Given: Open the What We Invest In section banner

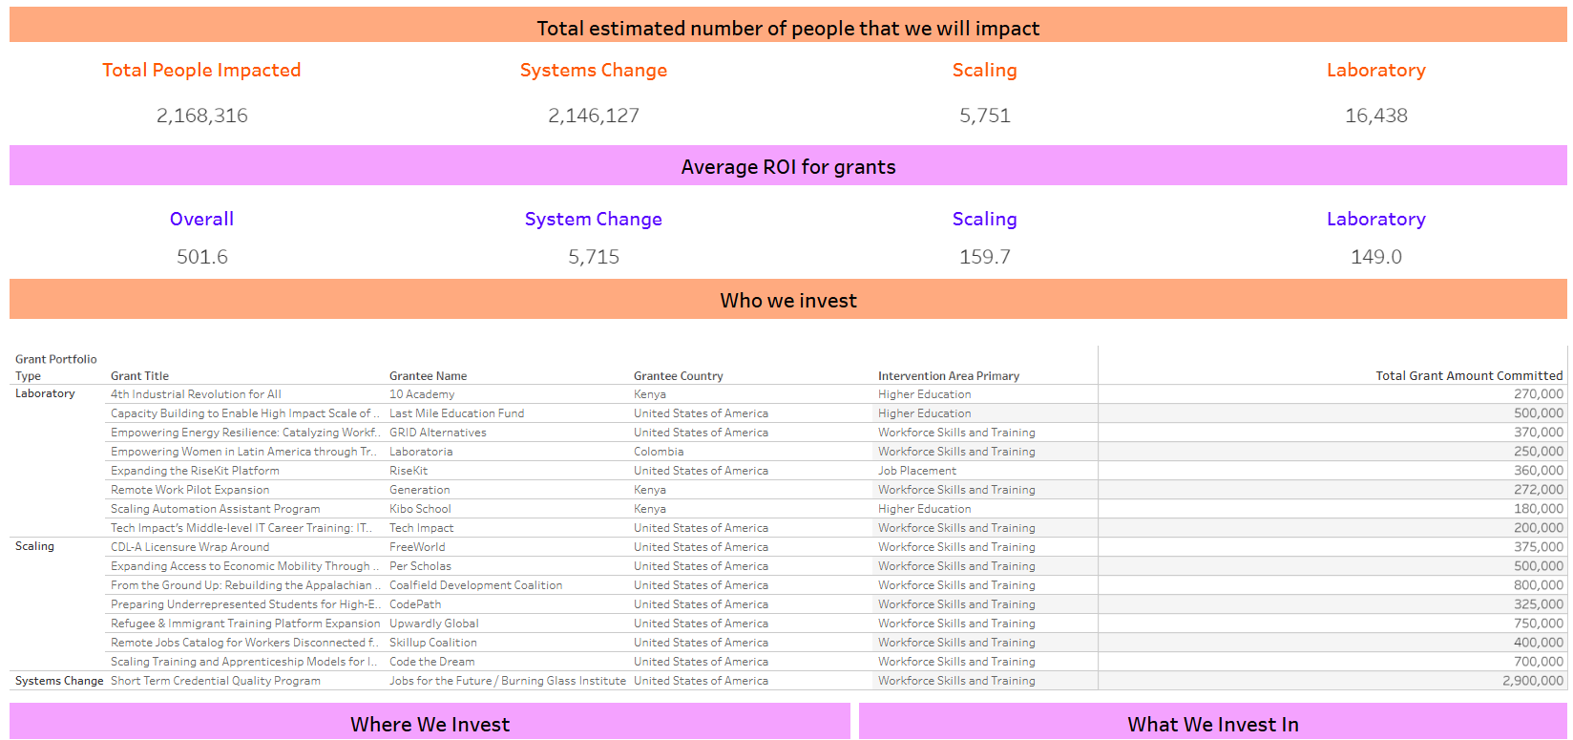Looking at the screenshot, I should pyautogui.click(x=1212, y=724).
